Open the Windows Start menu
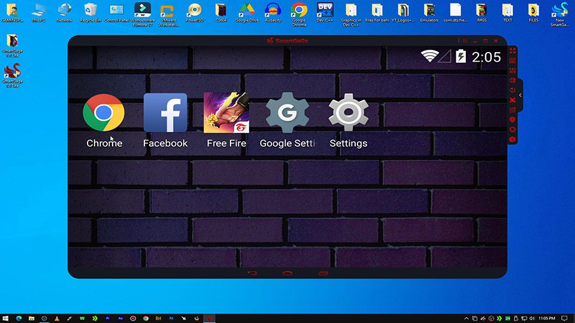This screenshot has height=323, width=575. point(5,318)
